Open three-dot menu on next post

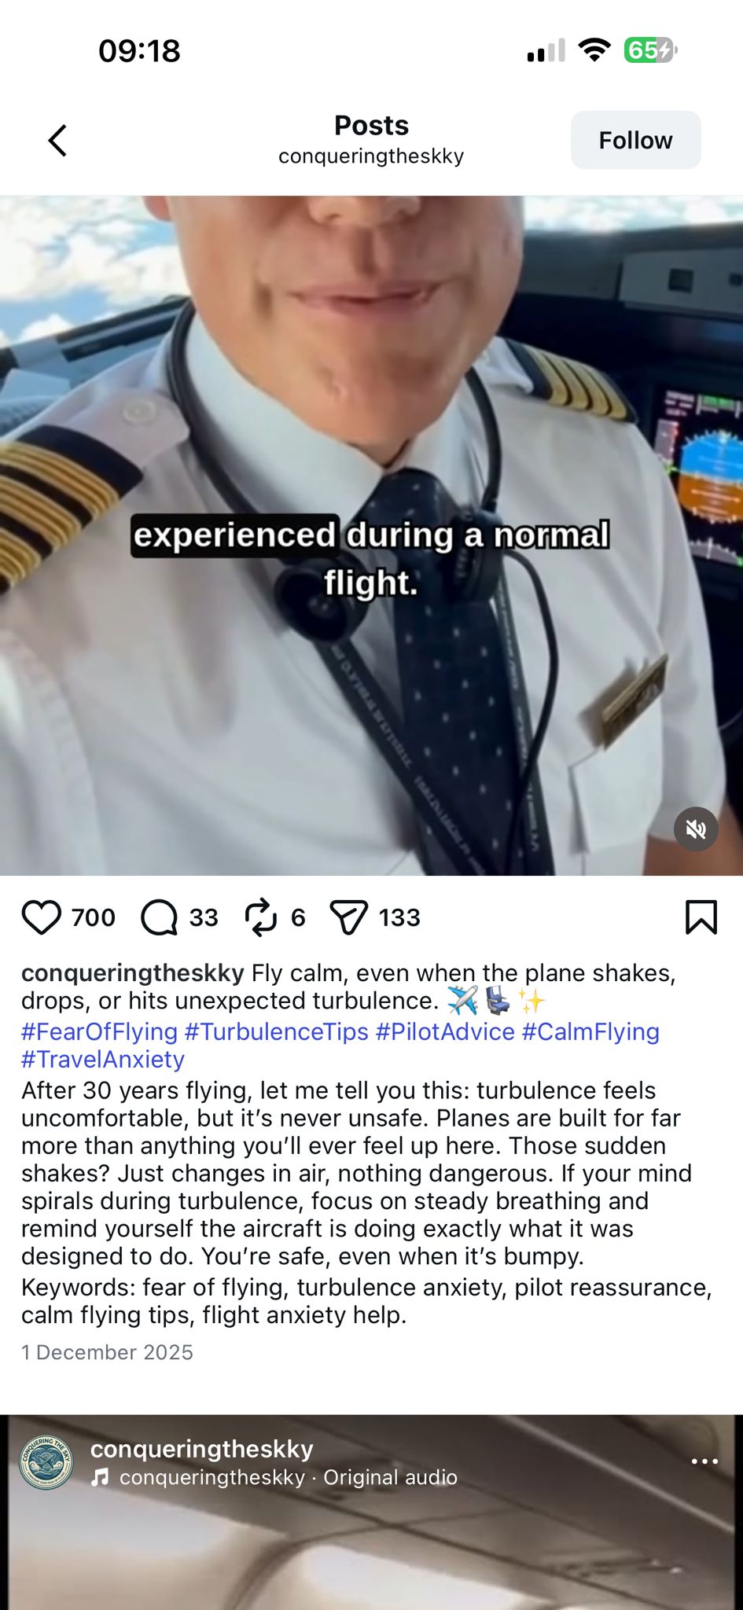tap(704, 1461)
